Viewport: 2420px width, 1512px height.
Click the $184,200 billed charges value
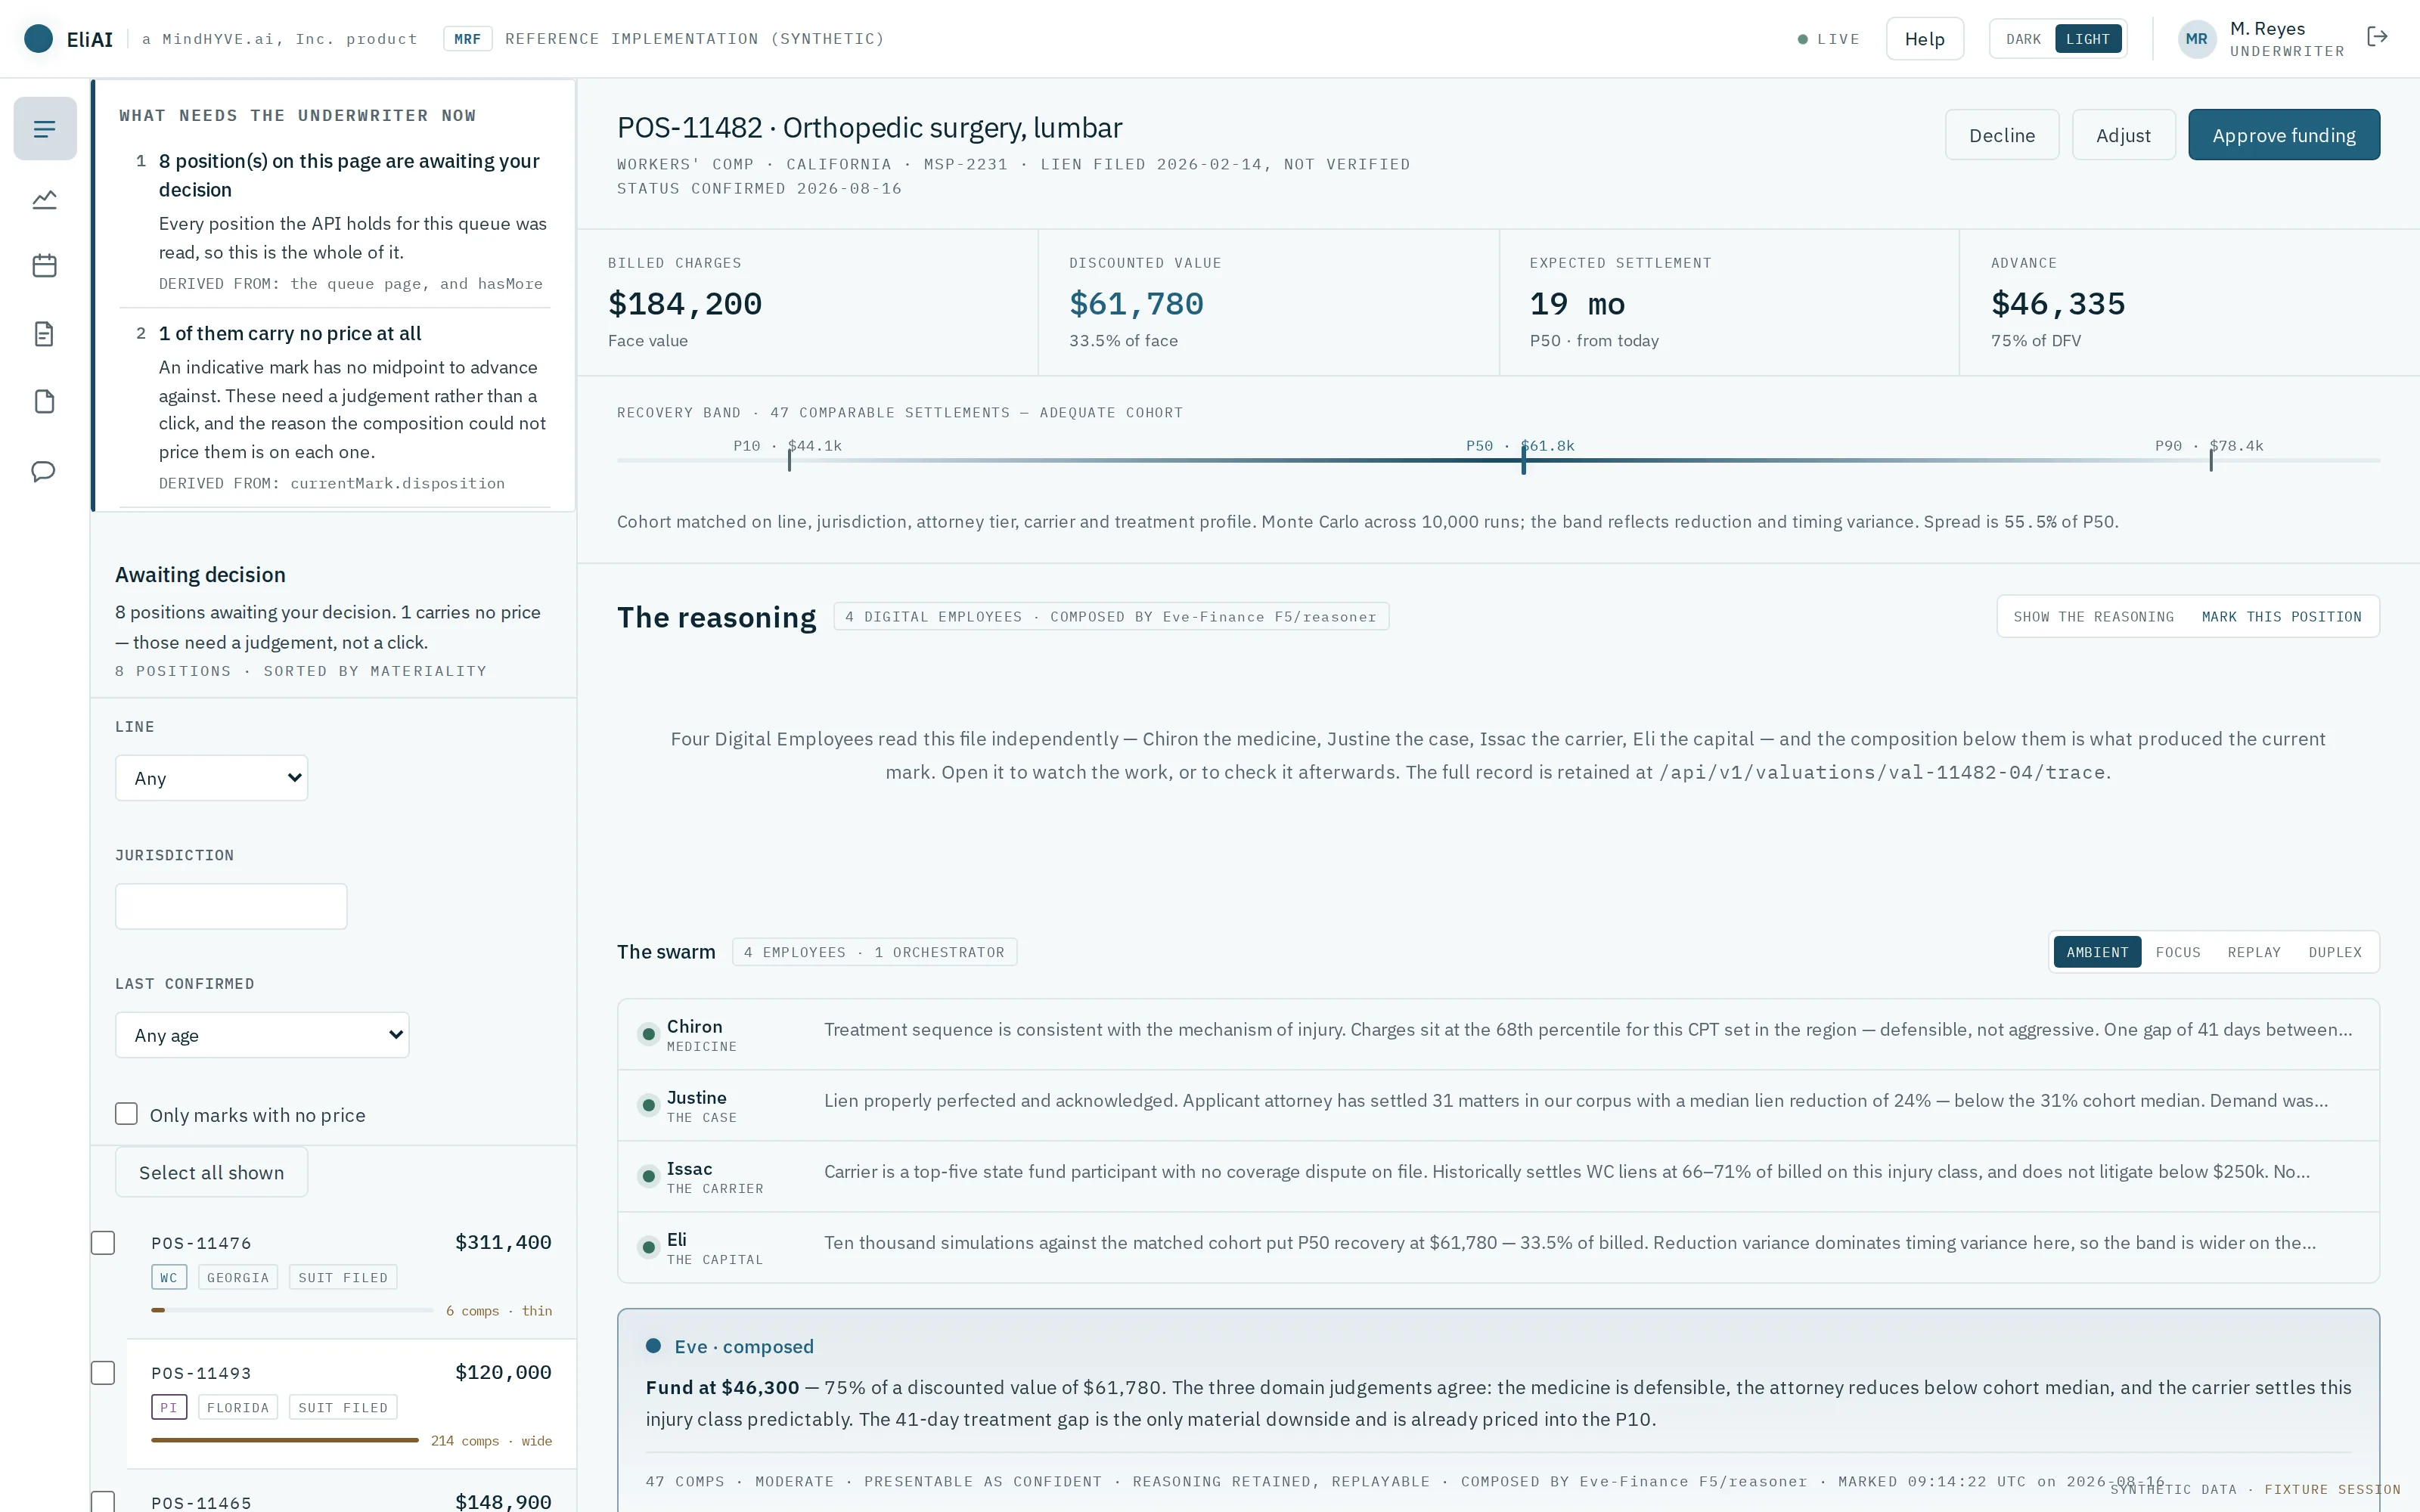coord(685,303)
